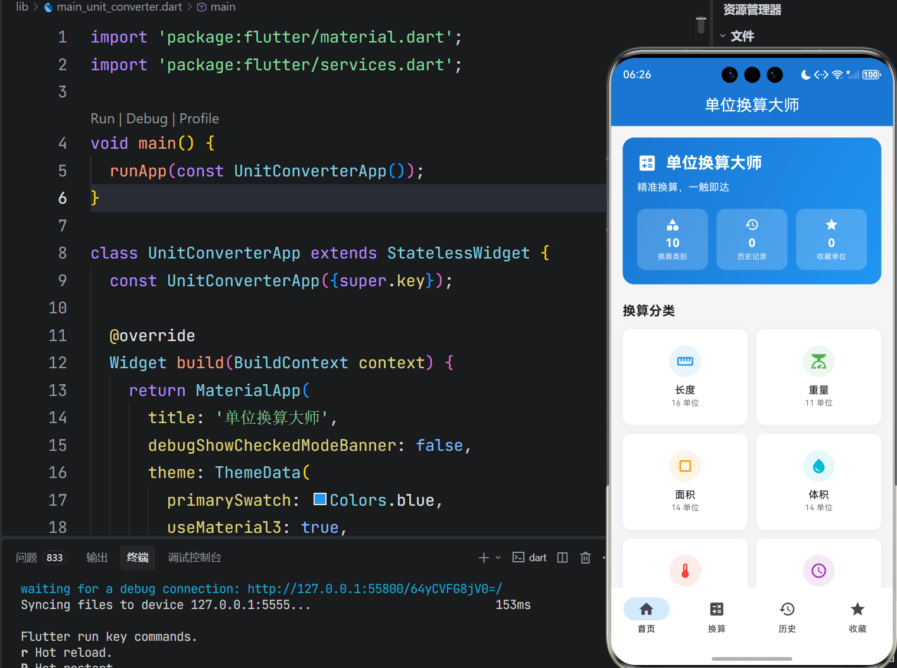The width and height of the screenshot is (897, 668).
Task: Click '14 单位' under 面积
Action: click(x=685, y=507)
